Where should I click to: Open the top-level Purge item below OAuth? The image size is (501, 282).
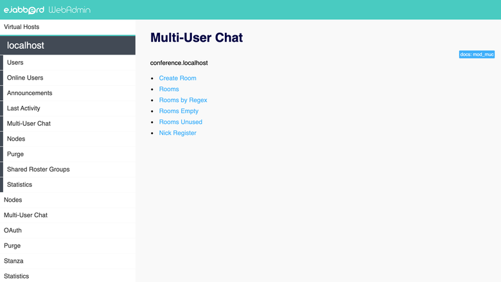click(67, 246)
